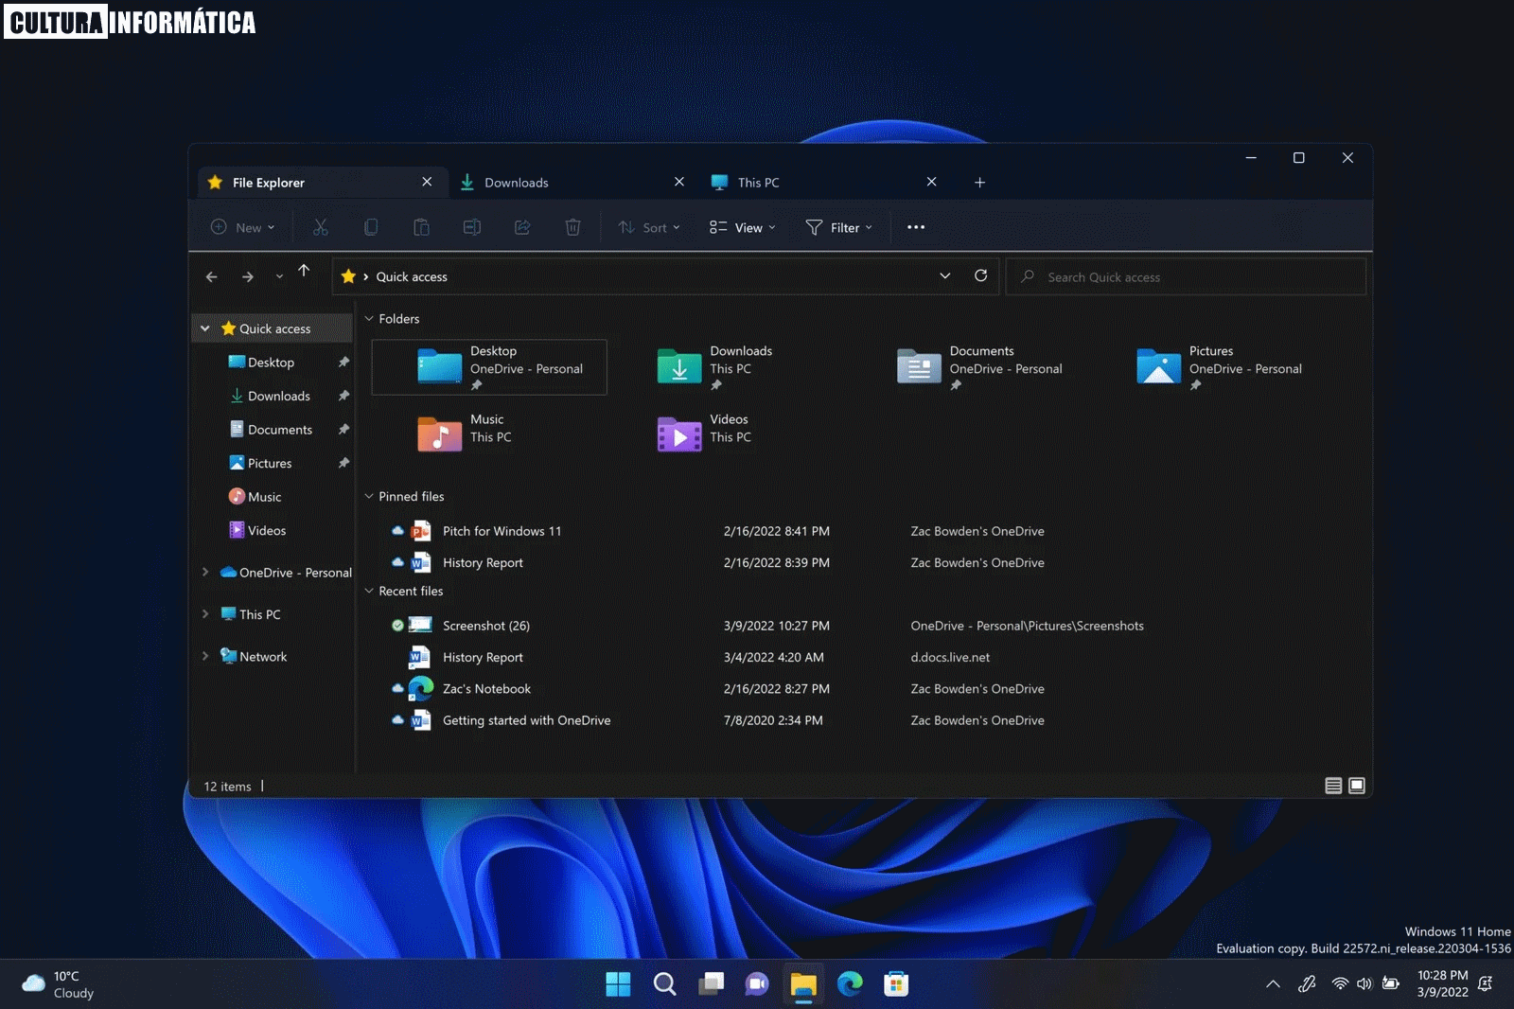Click the Rename icon in toolbar
Screen dimensions: 1514x1009
[471, 227]
